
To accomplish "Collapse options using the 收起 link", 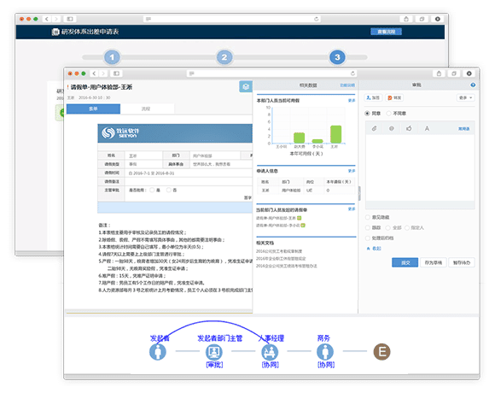I will coord(374,249).
